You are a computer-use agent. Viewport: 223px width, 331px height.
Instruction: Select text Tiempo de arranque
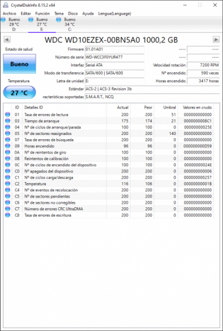coord(42,121)
